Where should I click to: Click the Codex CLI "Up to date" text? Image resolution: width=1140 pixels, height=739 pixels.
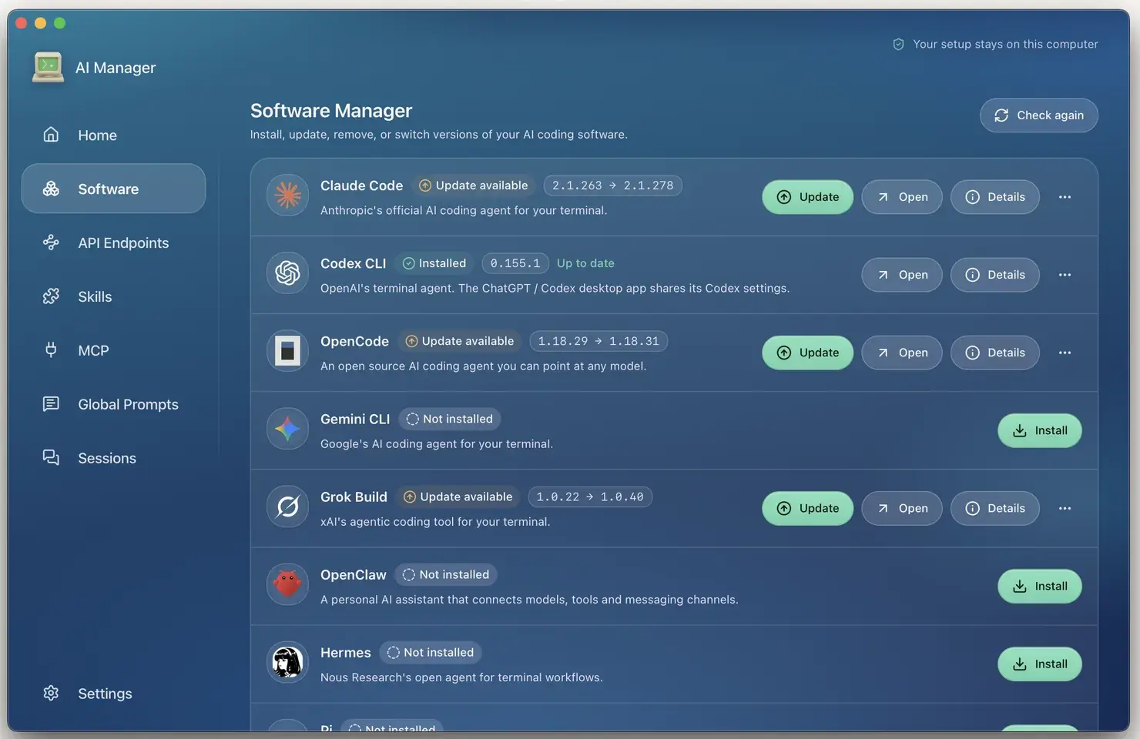click(x=585, y=263)
